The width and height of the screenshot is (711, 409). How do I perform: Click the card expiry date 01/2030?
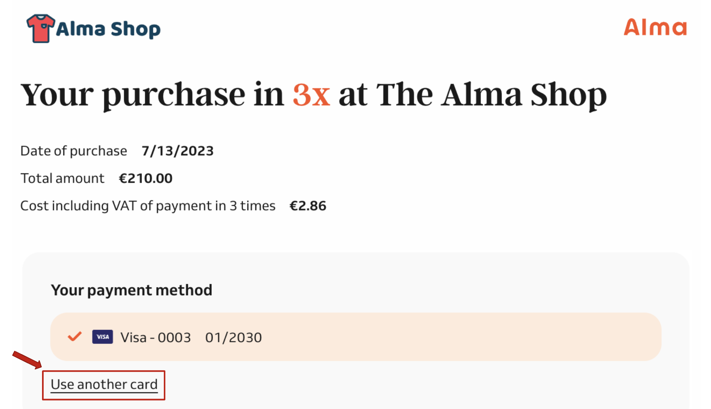pyautogui.click(x=233, y=337)
